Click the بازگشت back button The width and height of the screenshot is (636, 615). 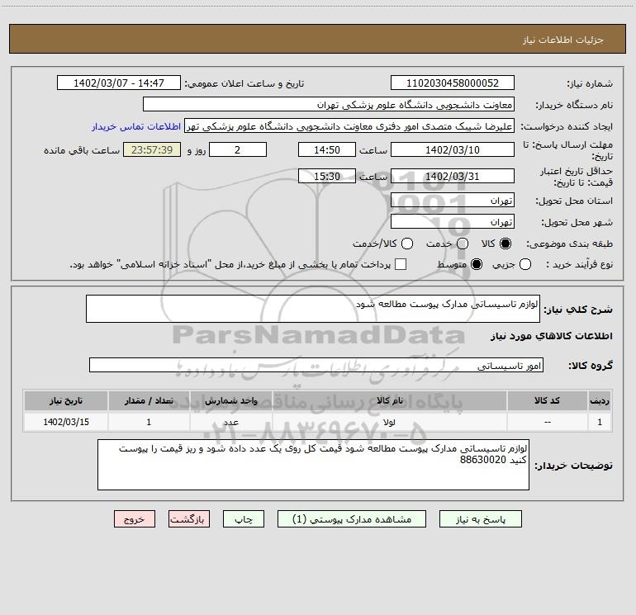click(x=189, y=519)
